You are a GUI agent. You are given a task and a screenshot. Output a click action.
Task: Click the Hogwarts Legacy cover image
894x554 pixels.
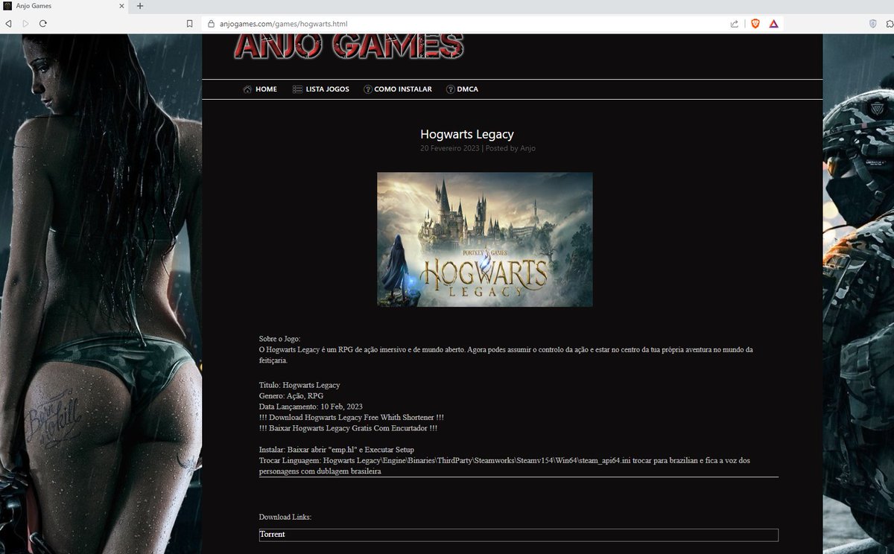485,240
